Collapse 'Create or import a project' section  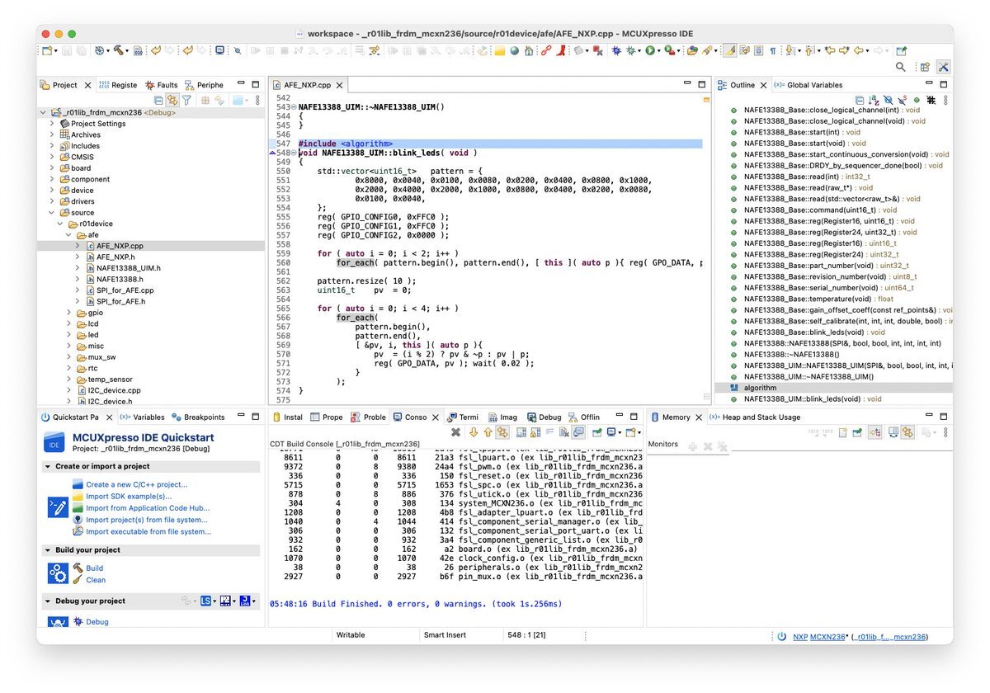pyautogui.click(x=47, y=466)
